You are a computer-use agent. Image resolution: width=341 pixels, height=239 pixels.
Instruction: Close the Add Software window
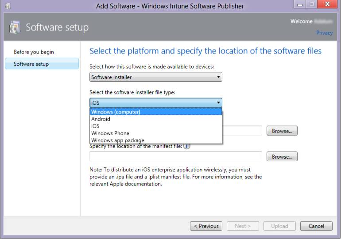[x=327, y=4]
